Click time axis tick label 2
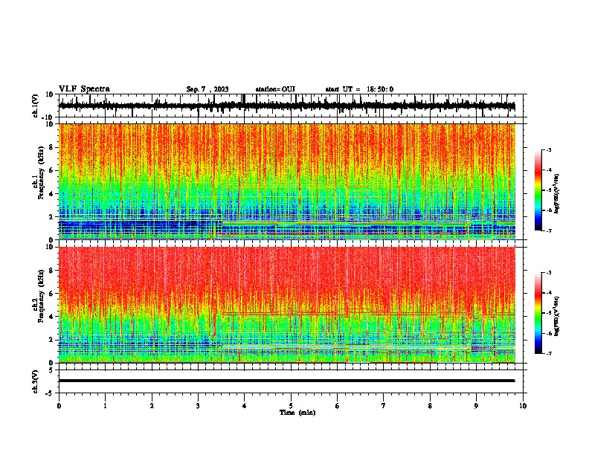589x455 pixels. point(152,406)
